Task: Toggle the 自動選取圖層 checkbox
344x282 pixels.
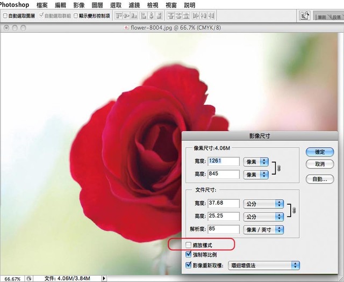Action: pos(5,16)
